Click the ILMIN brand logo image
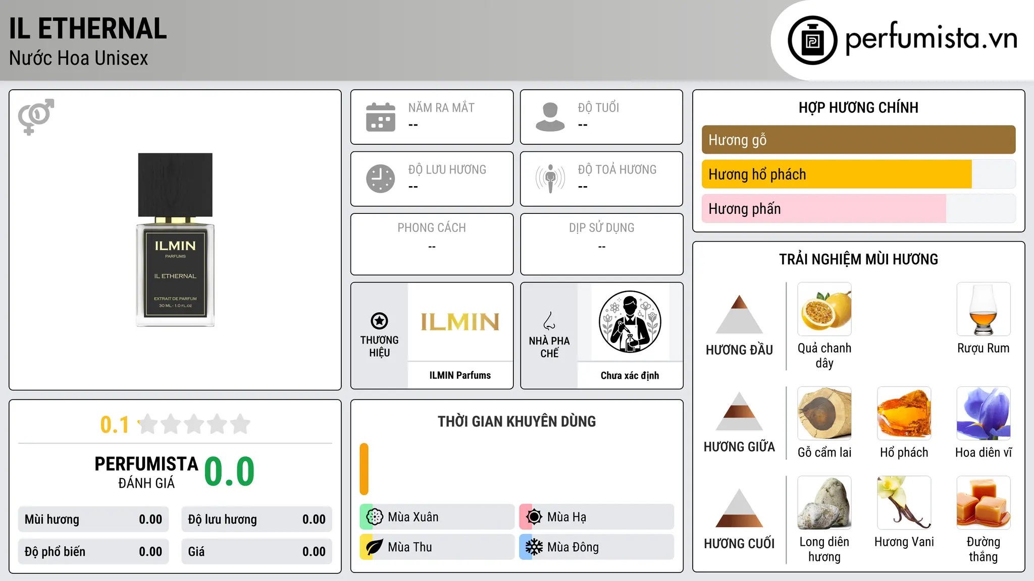The image size is (1034, 581). point(460,322)
